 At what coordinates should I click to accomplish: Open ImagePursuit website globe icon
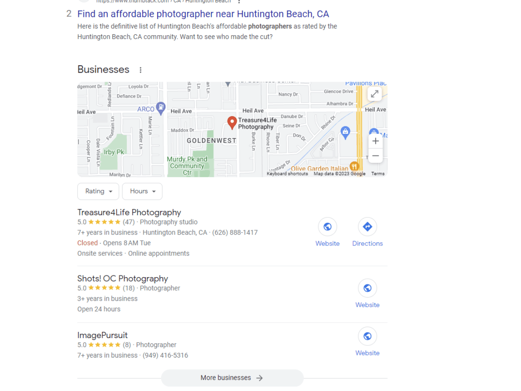(x=367, y=336)
